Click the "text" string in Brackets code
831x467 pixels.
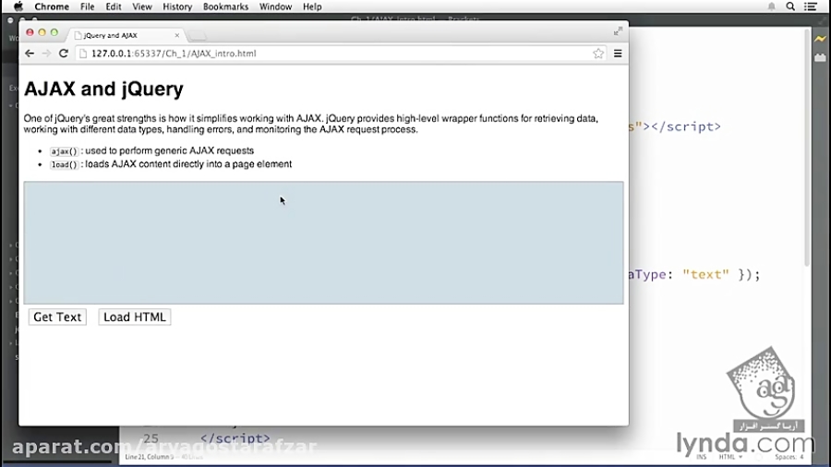coord(705,274)
